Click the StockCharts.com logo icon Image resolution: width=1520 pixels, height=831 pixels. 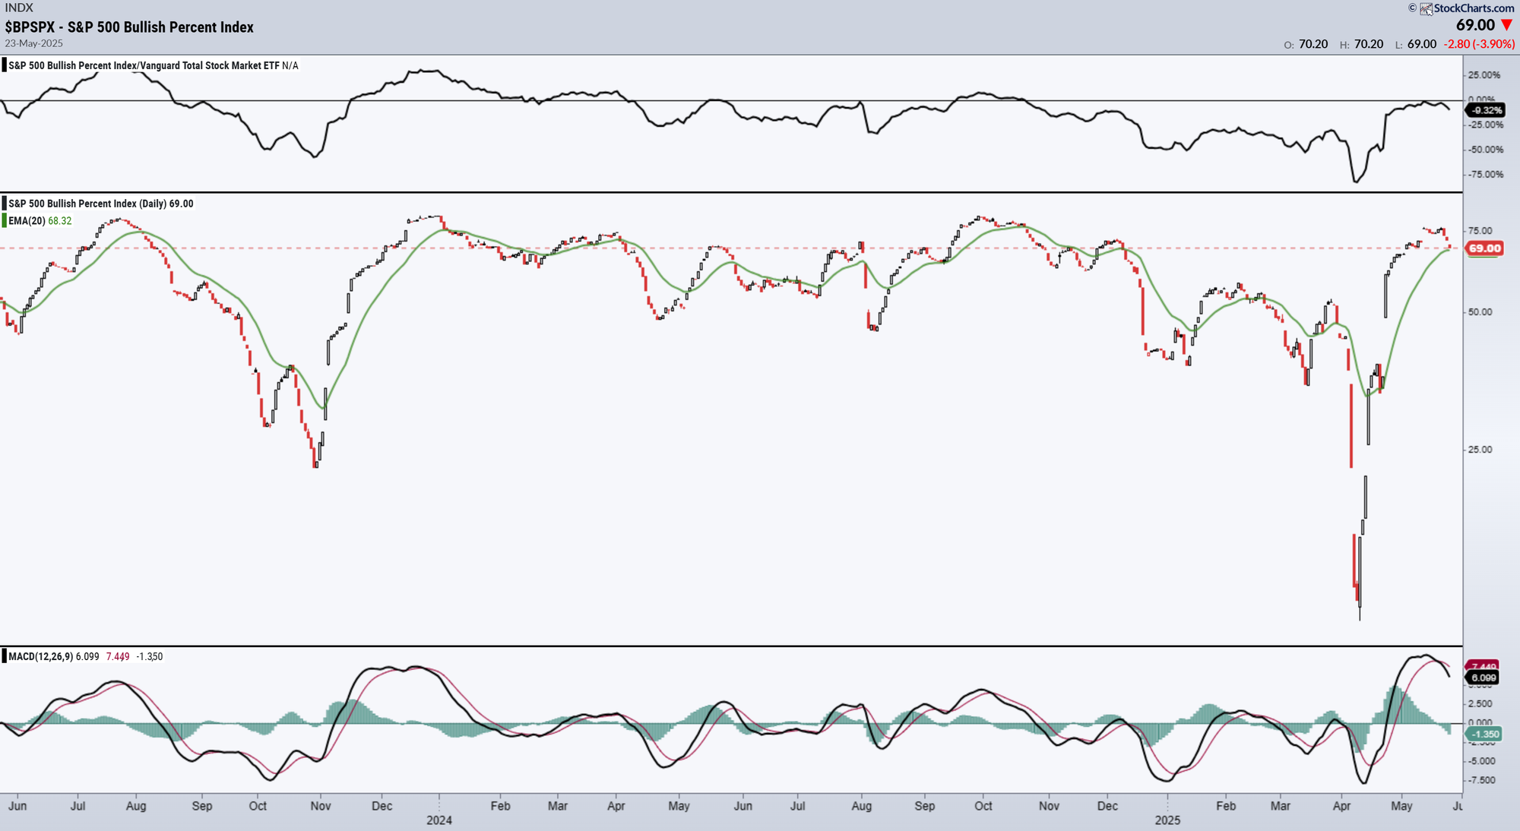coord(1427,8)
